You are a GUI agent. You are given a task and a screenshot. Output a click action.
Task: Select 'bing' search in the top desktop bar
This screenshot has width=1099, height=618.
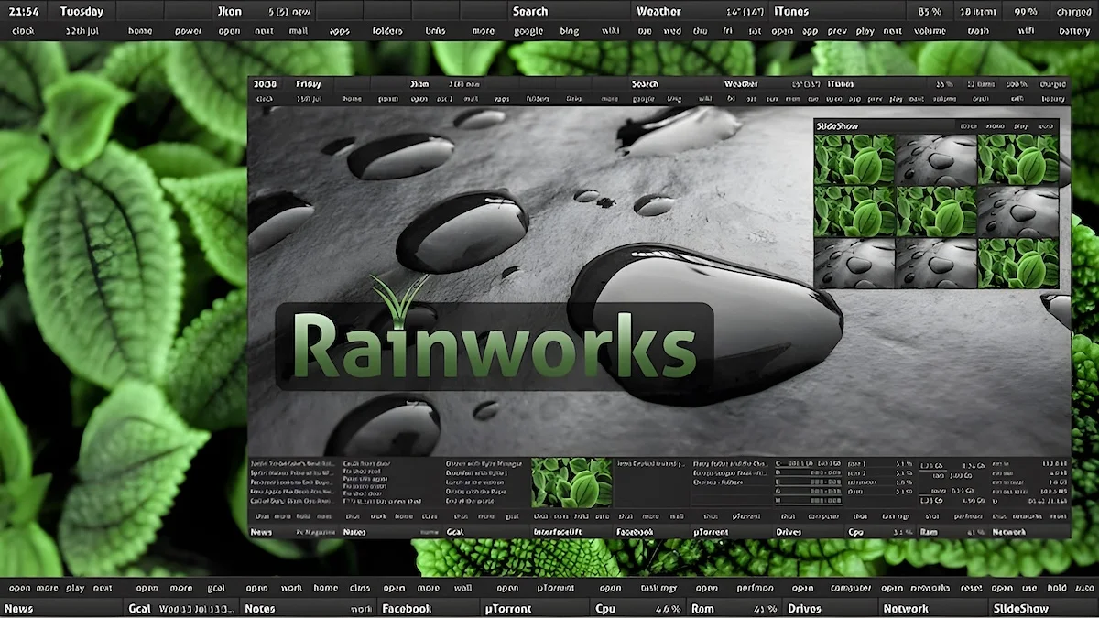point(569,30)
